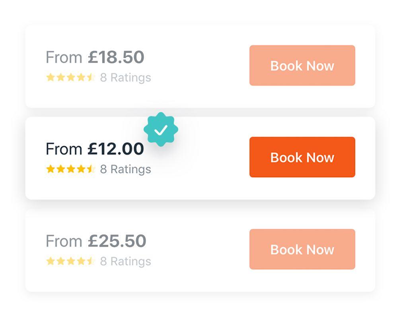401x318 pixels.
Task: Click first star in £25.50 card rating
Action: [51, 261]
